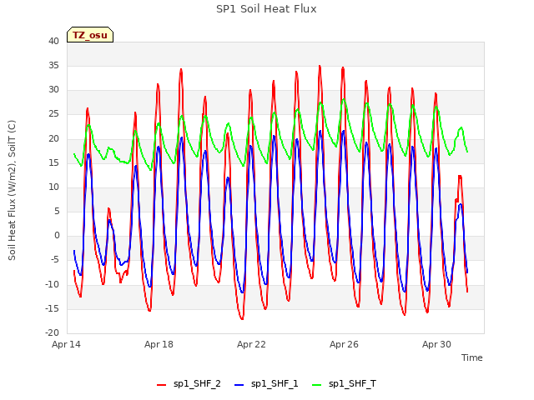Viewport: 534px width, 400px height.
Task: Click the 40 y-axis tick label
Action: click(53, 41)
